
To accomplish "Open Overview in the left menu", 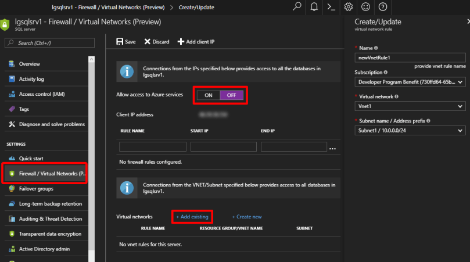I will tap(29, 64).
